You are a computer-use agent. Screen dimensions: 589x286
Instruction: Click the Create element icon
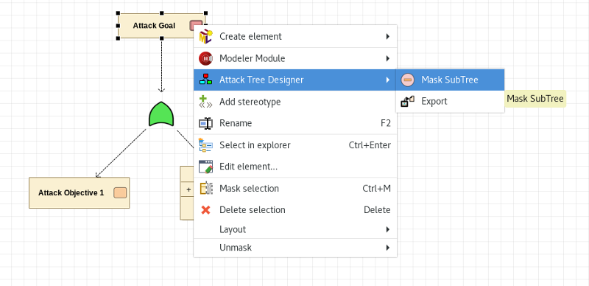tap(205, 37)
